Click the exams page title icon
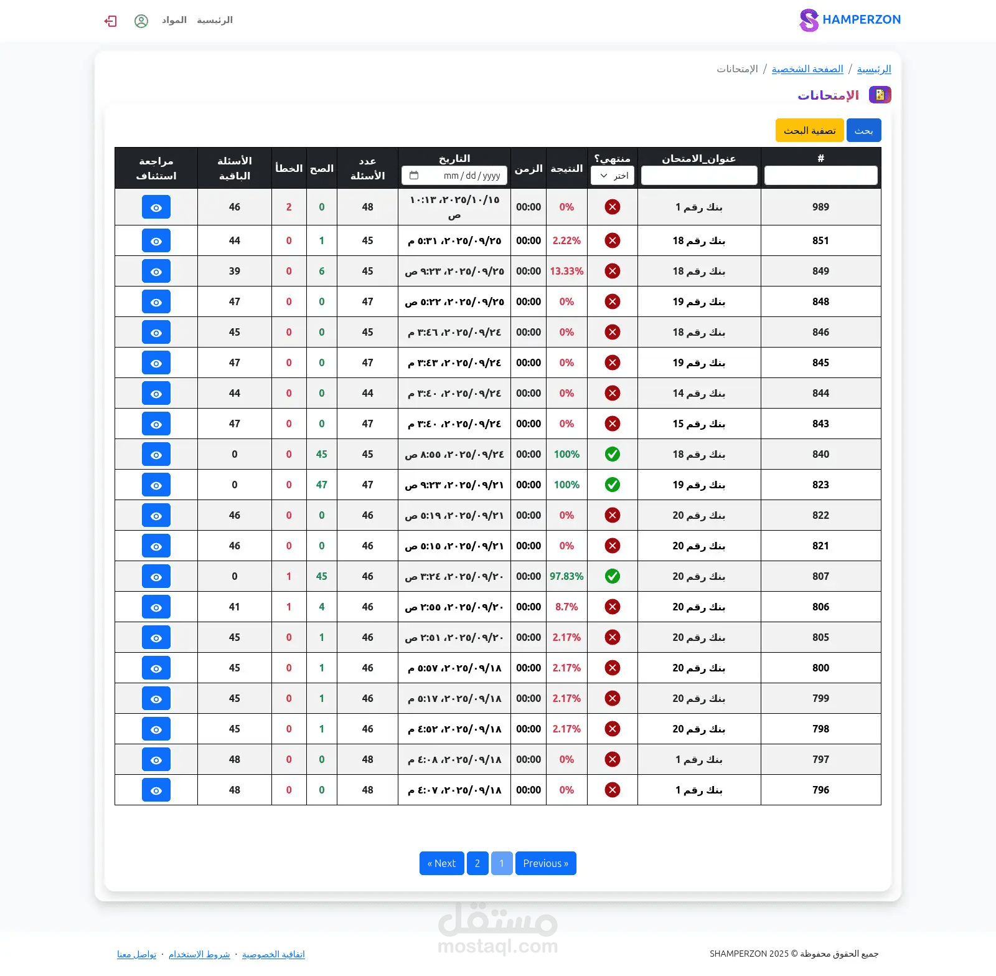 (880, 95)
